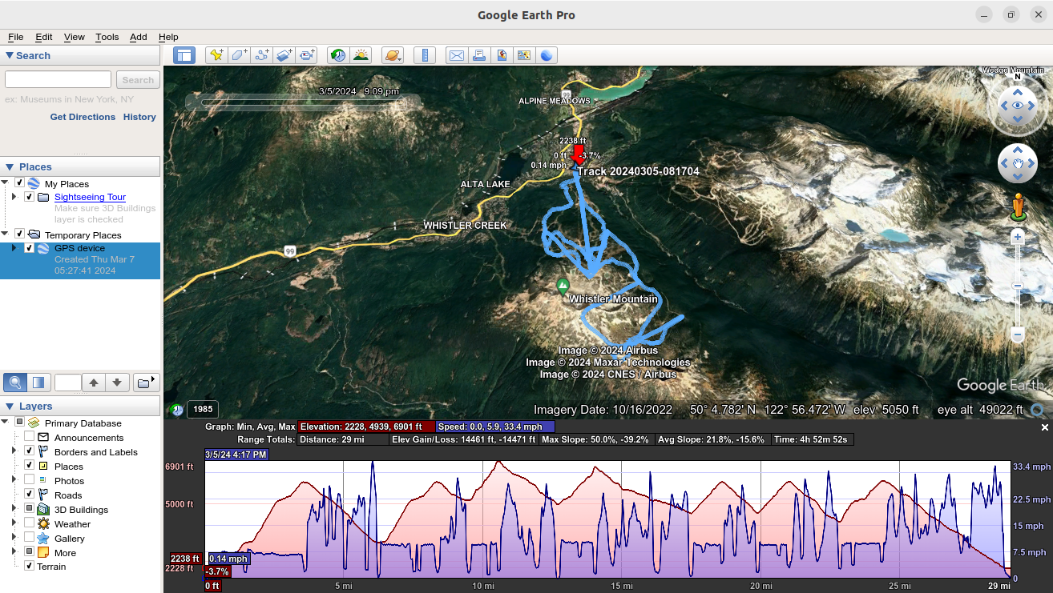Show historical imagery clock tool

point(338,55)
